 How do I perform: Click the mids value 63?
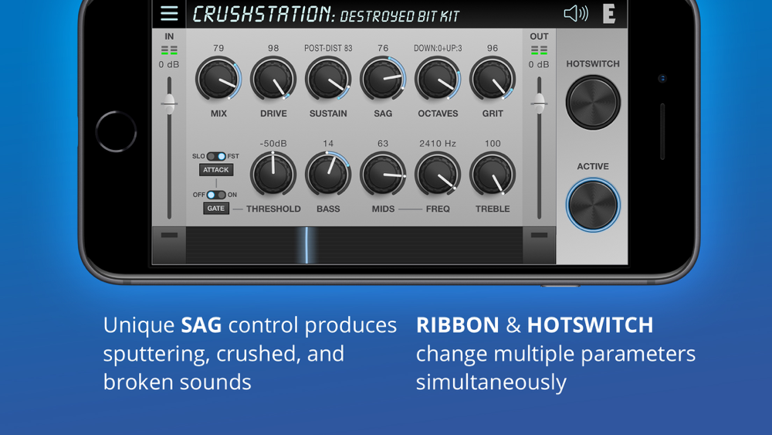383,144
